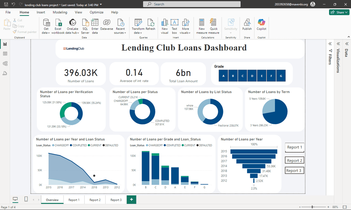This screenshot has height=210, width=351.
Task: Zoom out with minus button
Action: (300, 207)
